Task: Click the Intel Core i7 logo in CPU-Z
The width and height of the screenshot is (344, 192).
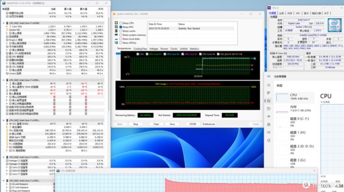Action: click(x=334, y=25)
